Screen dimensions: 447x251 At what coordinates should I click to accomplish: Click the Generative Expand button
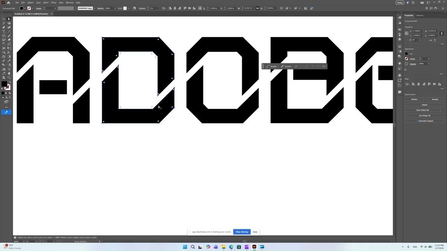pos(425,121)
